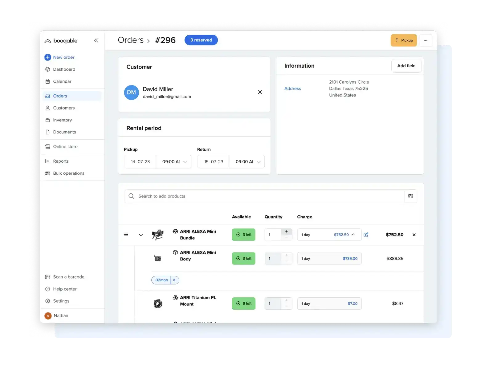Open the Inventory section from sidebar
The width and height of the screenshot is (493, 369).
click(x=62, y=120)
